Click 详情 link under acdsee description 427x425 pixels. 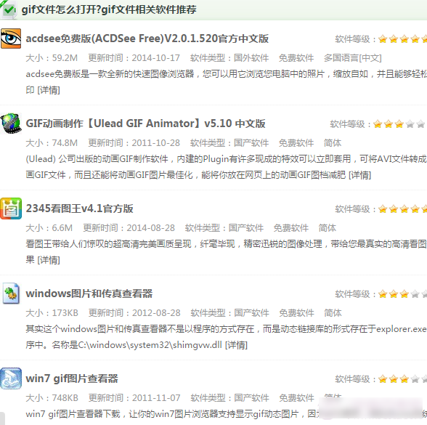49,90
